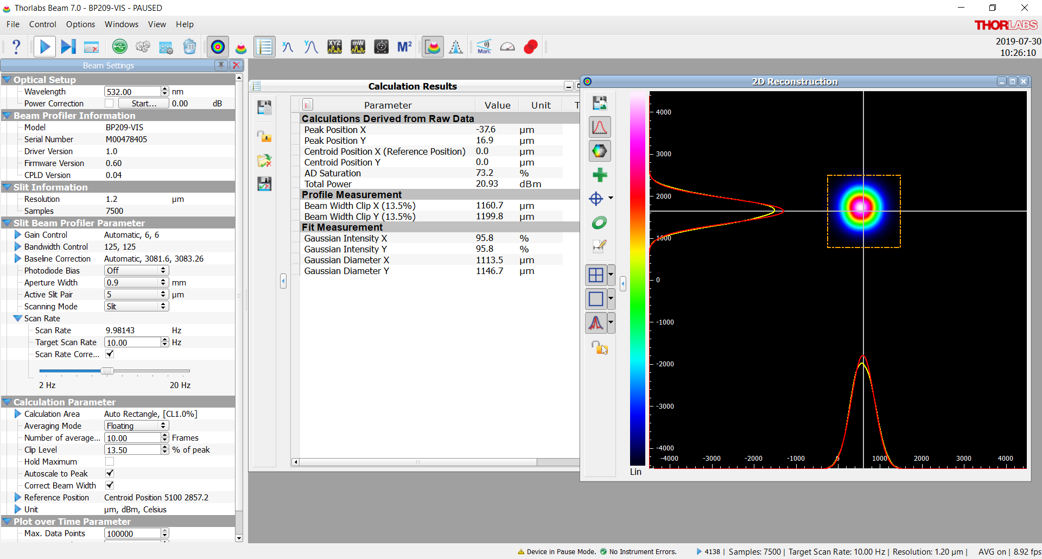Open the Options menu

click(x=80, y=24)
